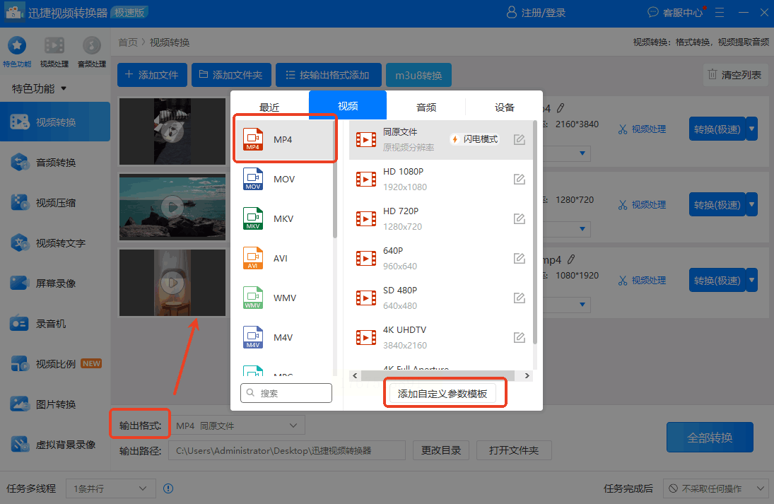Select 视频比例 in the sidebar
This screenshot has height=504, width=774.
coord(55,364)
